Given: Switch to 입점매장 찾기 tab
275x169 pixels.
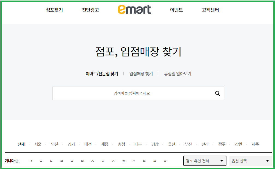Looking at the screenshot, I should coord(141,74).
